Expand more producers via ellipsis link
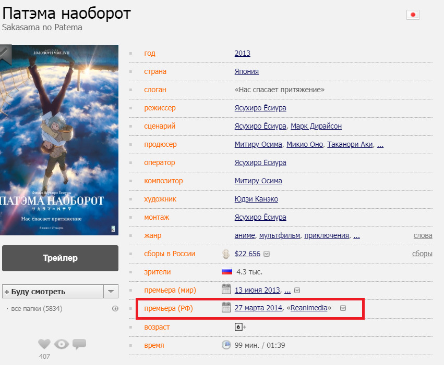 (x=380, y=145)
